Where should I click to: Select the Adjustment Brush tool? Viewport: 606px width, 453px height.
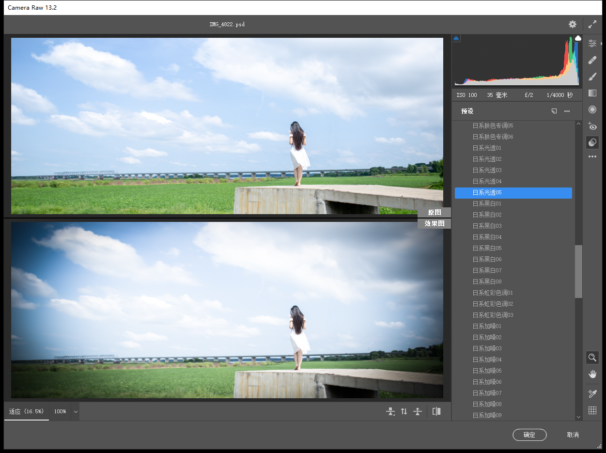[592, 77]
